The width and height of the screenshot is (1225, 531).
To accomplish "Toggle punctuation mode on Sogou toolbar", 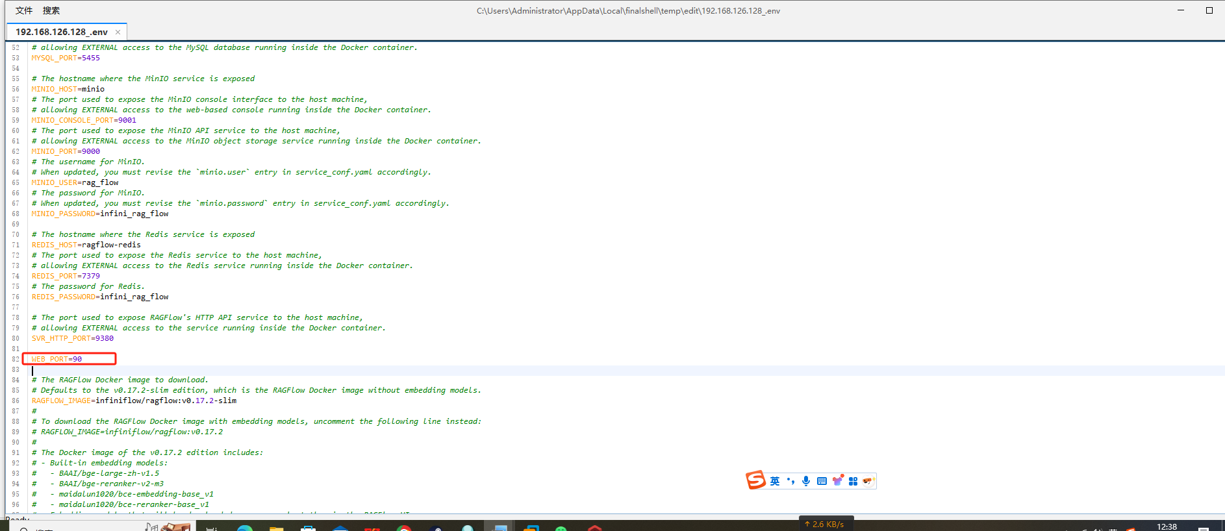I will tap(790, 481).
